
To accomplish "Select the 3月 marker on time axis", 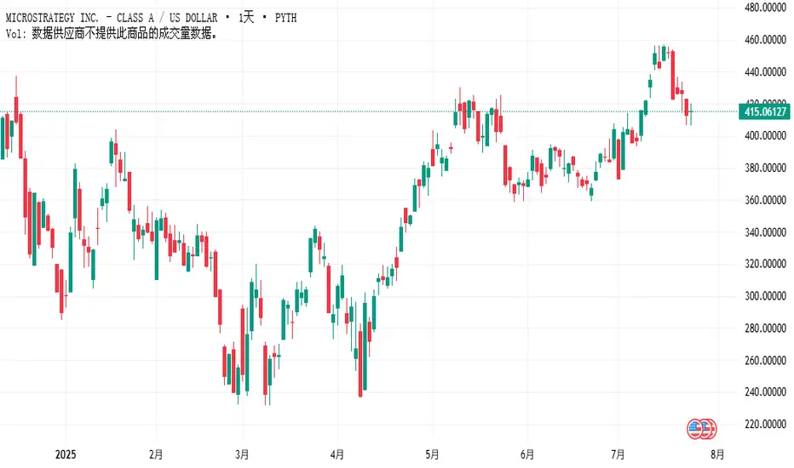I will [x=243, y=453].
